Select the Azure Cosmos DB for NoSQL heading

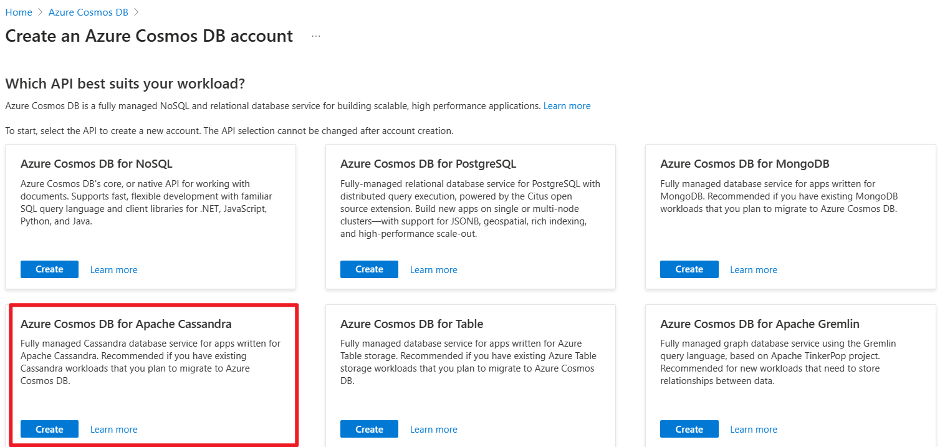tap(97, 164)
